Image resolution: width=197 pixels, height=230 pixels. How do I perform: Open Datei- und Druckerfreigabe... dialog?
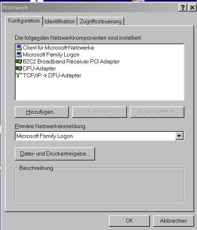[55, 154]
